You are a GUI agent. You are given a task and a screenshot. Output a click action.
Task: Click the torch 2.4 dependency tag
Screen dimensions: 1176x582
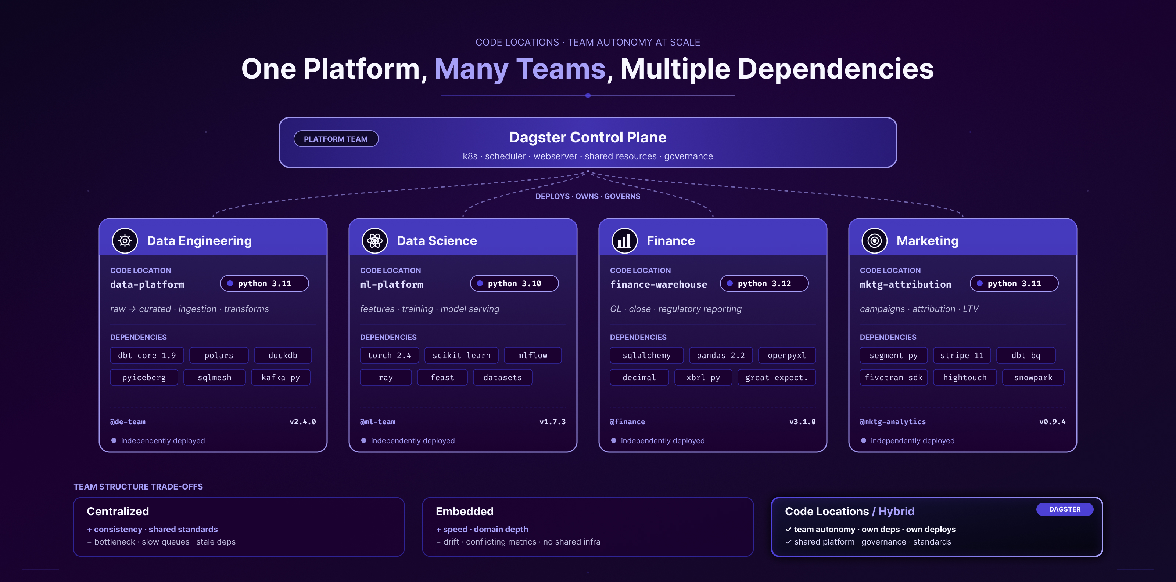tap(390, 356)
